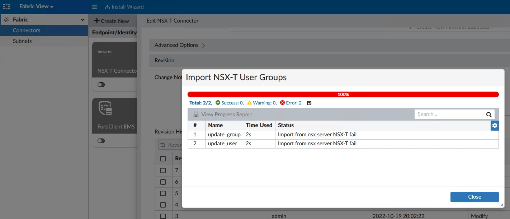Screen dimensions: 510x219
Task: Click the Create New button
Action: (112, 21)
